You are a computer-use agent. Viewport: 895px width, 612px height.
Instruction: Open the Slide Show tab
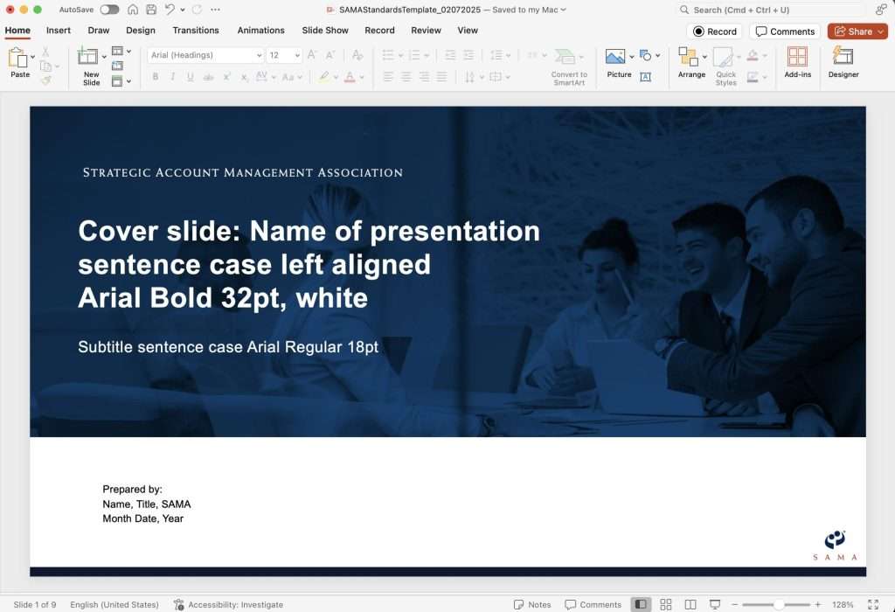[325, 30]
